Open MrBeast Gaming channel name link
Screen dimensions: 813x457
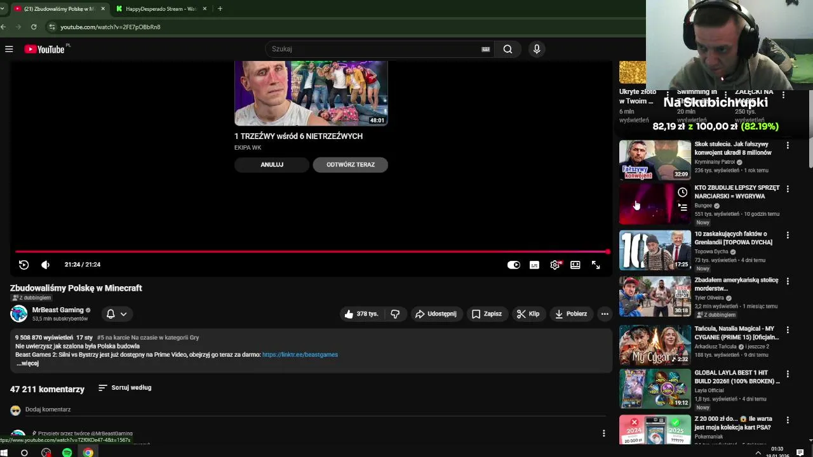(58, 310)
